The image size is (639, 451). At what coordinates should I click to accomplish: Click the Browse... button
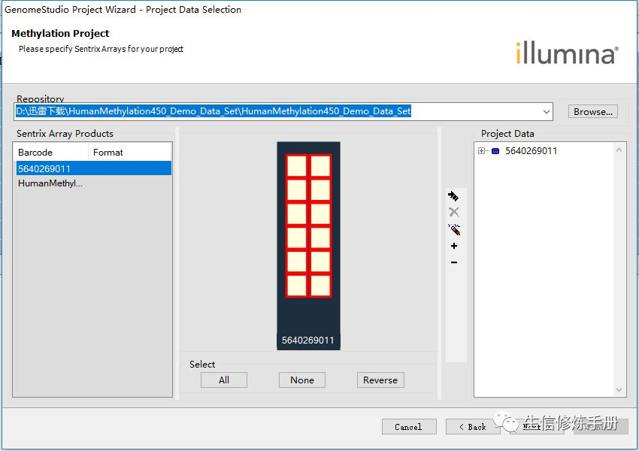click(593, 112)
